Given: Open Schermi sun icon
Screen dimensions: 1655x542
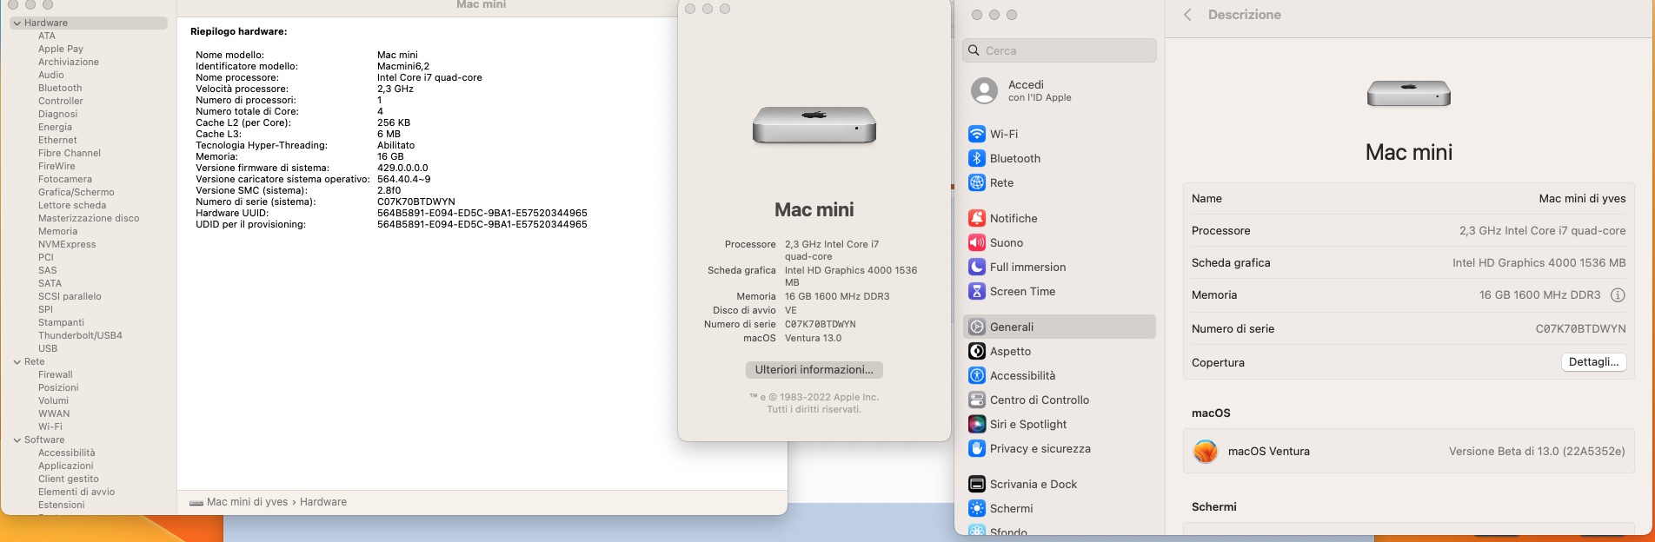Looking at the screenshot, I should point(977,508).
